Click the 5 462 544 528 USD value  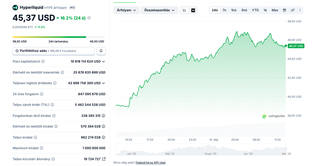click(90, 105)
